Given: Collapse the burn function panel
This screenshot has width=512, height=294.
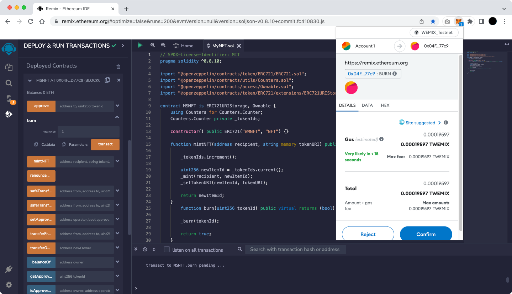Looking at the screenshot, I should (x=117, y=117).
